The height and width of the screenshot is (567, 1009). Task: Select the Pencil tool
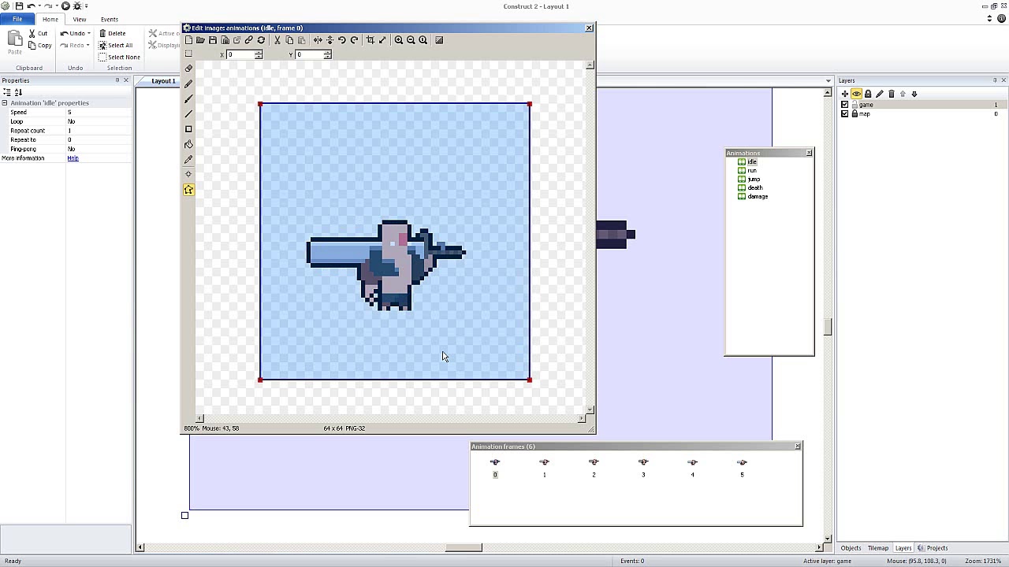click(x=188, y=83)
